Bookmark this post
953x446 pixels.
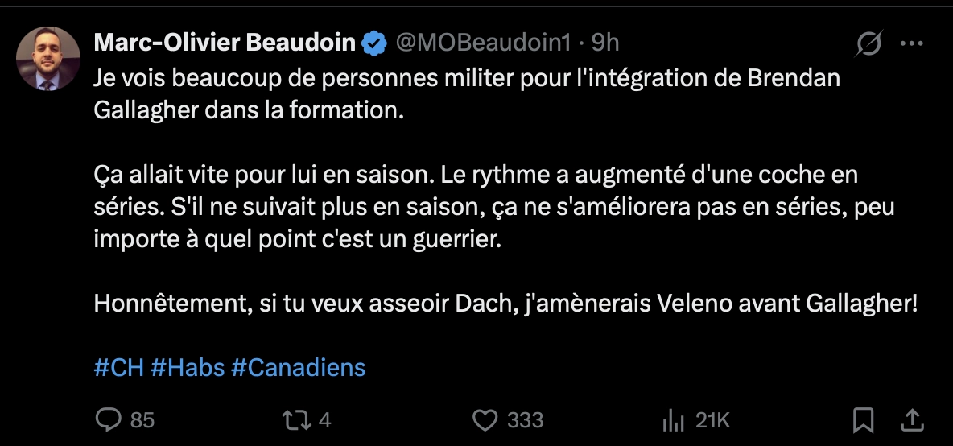[x=864, y=419]
